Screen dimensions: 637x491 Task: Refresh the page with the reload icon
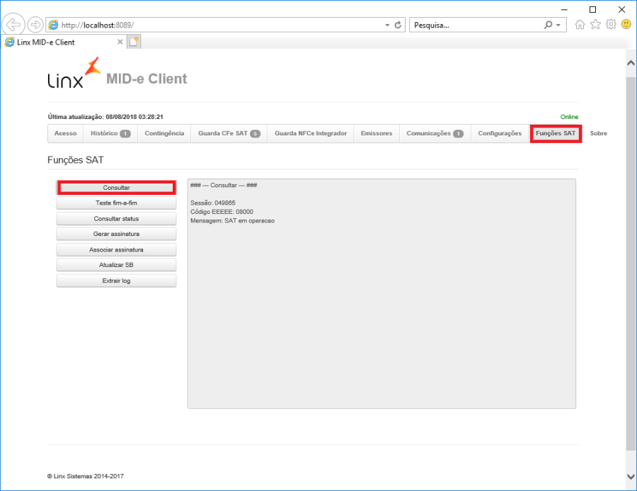(x=398, y=25)
